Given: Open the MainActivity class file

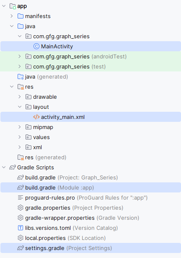Looking at the screenshot, I should [x=90, y=46].
